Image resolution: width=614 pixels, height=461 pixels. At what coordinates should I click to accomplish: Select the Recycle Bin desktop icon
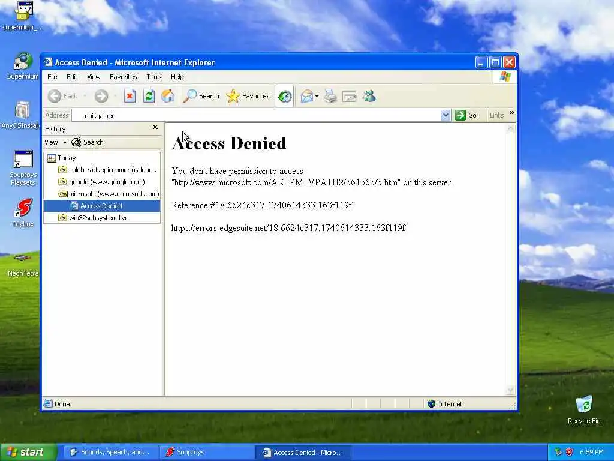tap(584, 409)
